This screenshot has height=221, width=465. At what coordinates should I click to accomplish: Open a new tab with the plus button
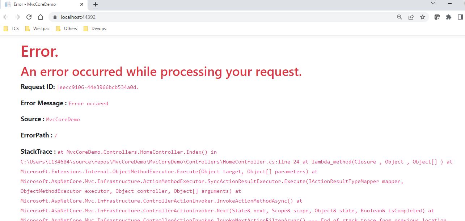(x=95, y=4)
